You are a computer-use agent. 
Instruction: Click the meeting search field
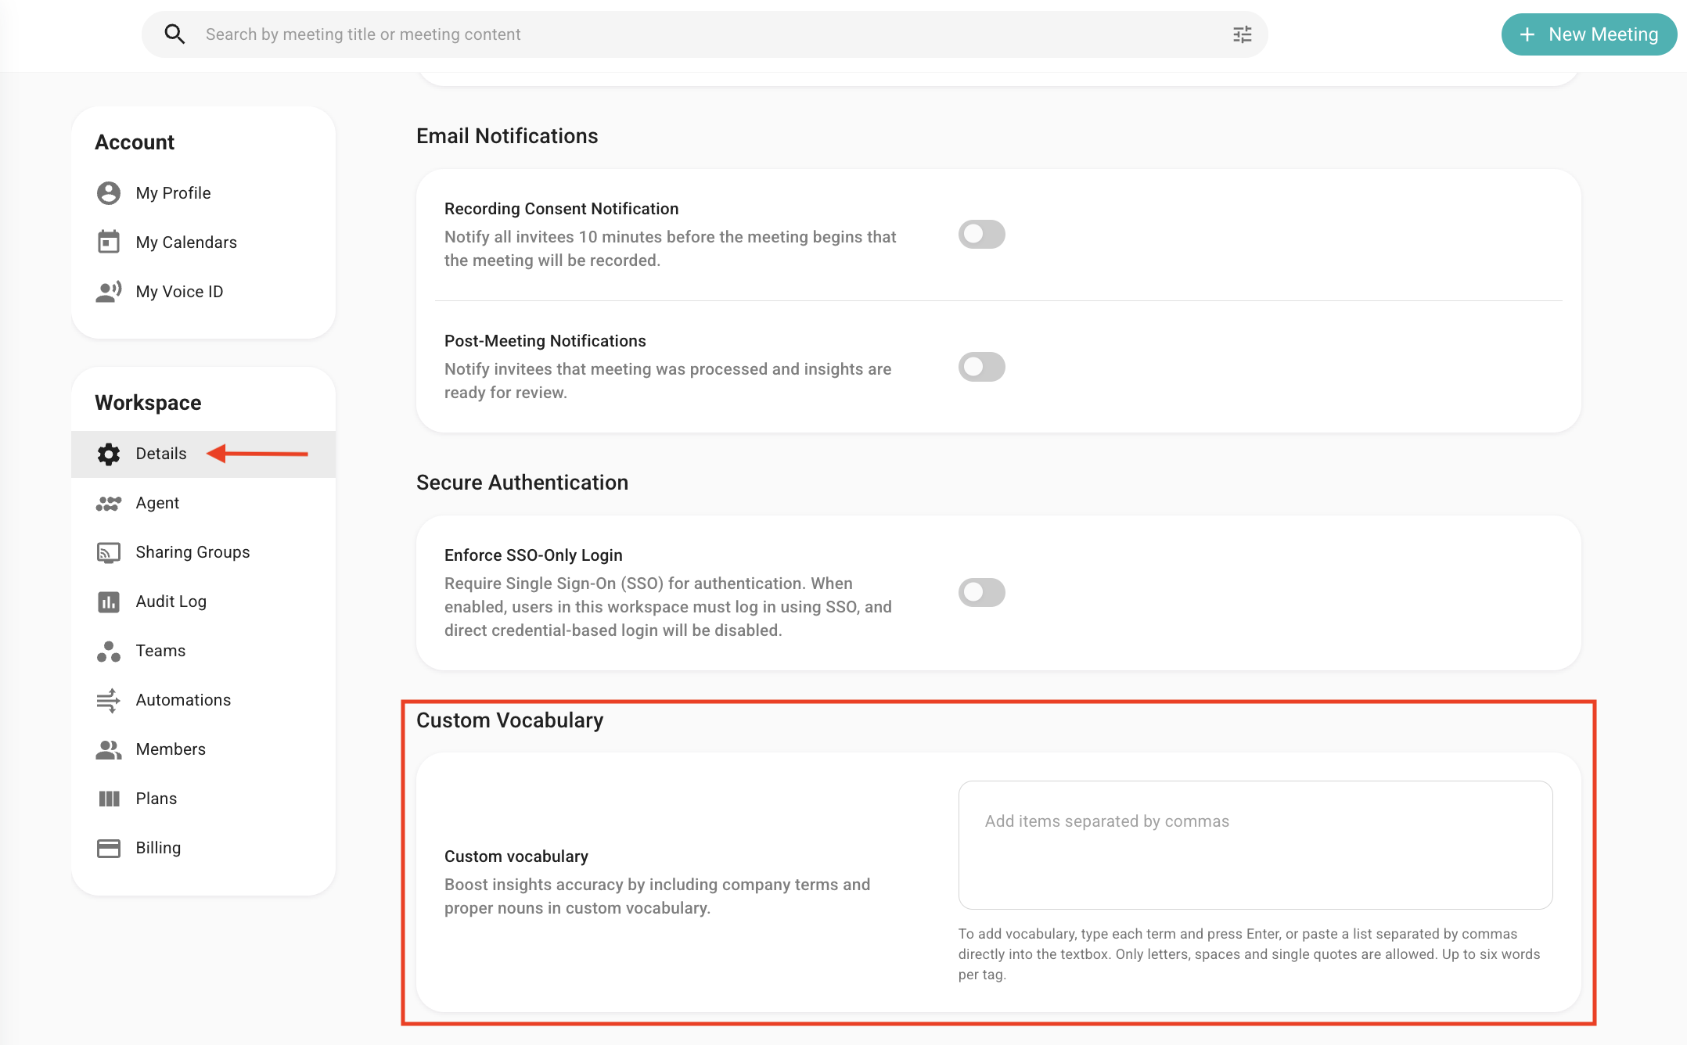point(704,34)
